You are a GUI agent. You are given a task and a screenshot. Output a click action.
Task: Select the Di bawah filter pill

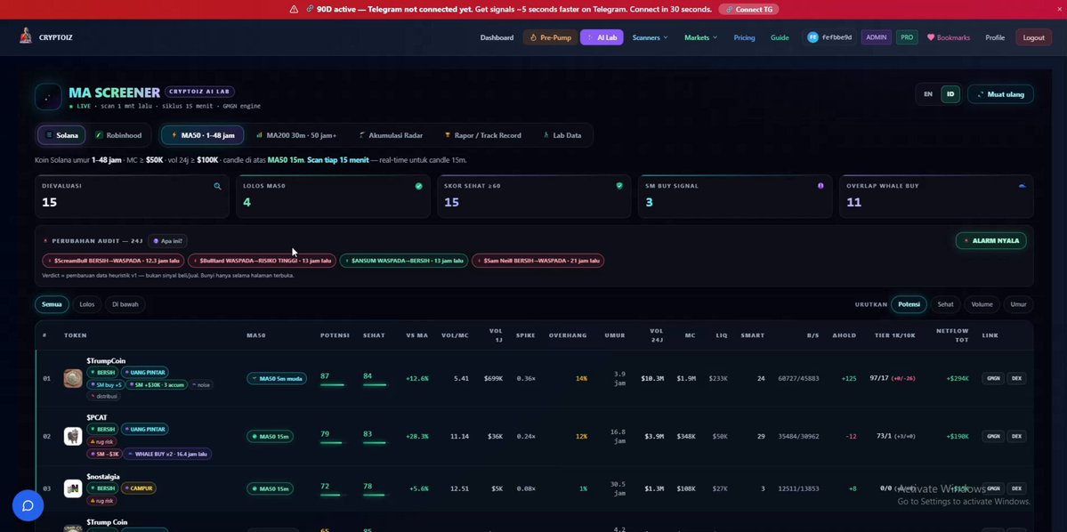(x=125, y=304)
